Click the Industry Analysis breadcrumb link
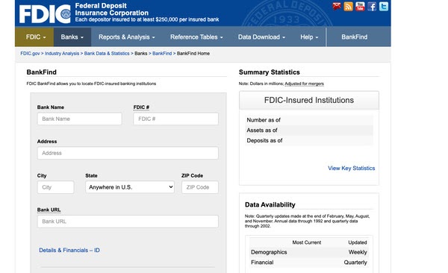This screenshot has width=448, height=273. [62, 54]
